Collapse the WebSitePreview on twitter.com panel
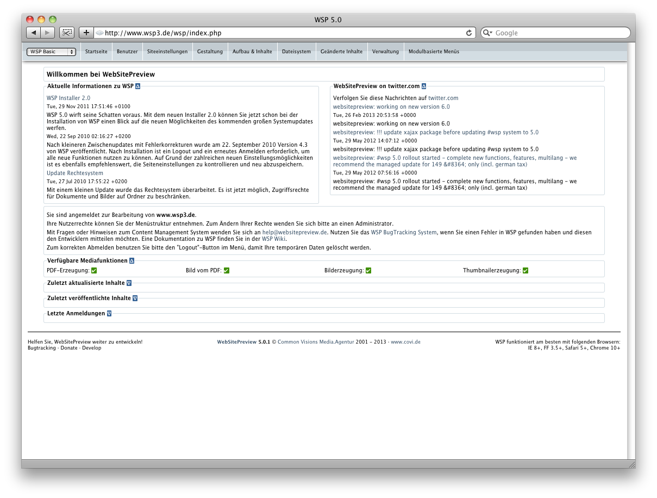The height and width of the screenshot is (498, 657). 424,86
